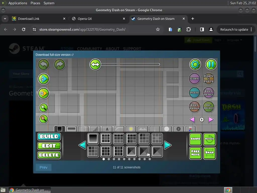
Task: Open the Extensions puzzle menu
Action: pyautogui.click(x=188, y=29)
